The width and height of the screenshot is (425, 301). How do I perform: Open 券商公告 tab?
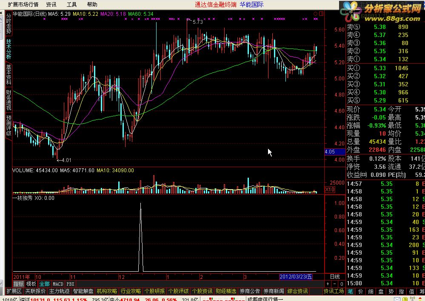(x=250, y=291)
